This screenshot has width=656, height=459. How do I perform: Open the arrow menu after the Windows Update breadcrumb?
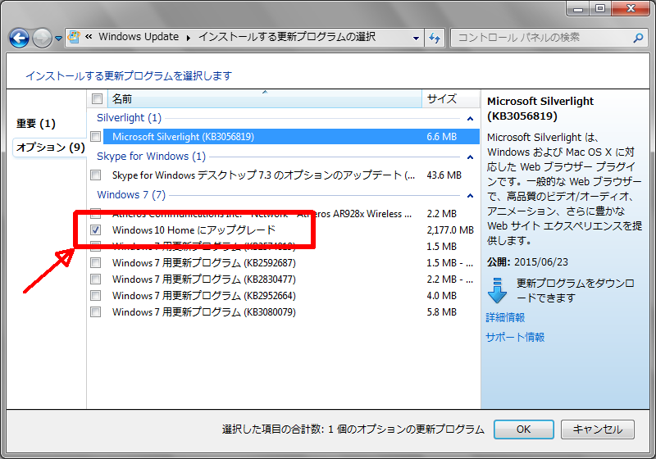click(x=189, y=38)
